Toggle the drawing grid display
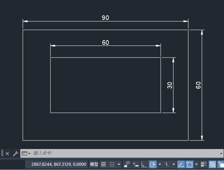This screenshot has width=224, height=170. tap(103, 164)
